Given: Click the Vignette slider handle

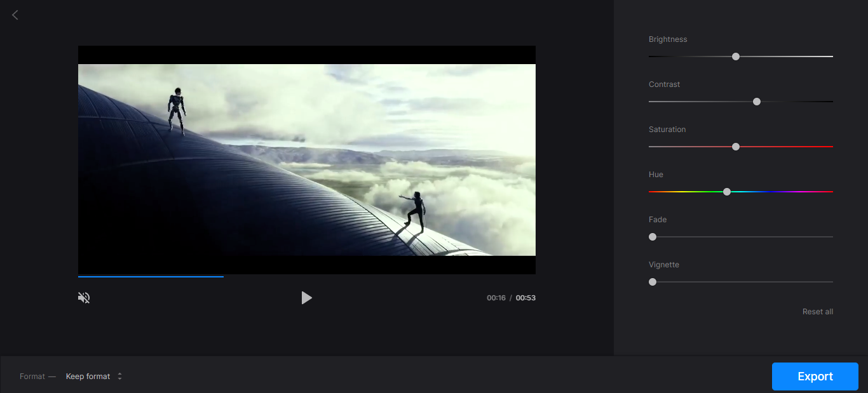Looking at the screenshot, I should 653,282.
